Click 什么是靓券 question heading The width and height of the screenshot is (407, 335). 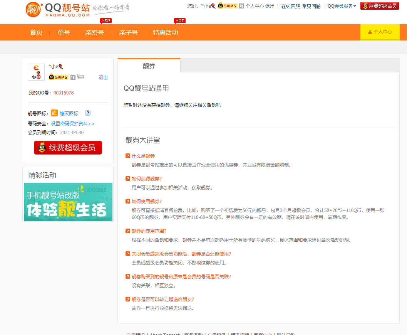click(143, 156)
